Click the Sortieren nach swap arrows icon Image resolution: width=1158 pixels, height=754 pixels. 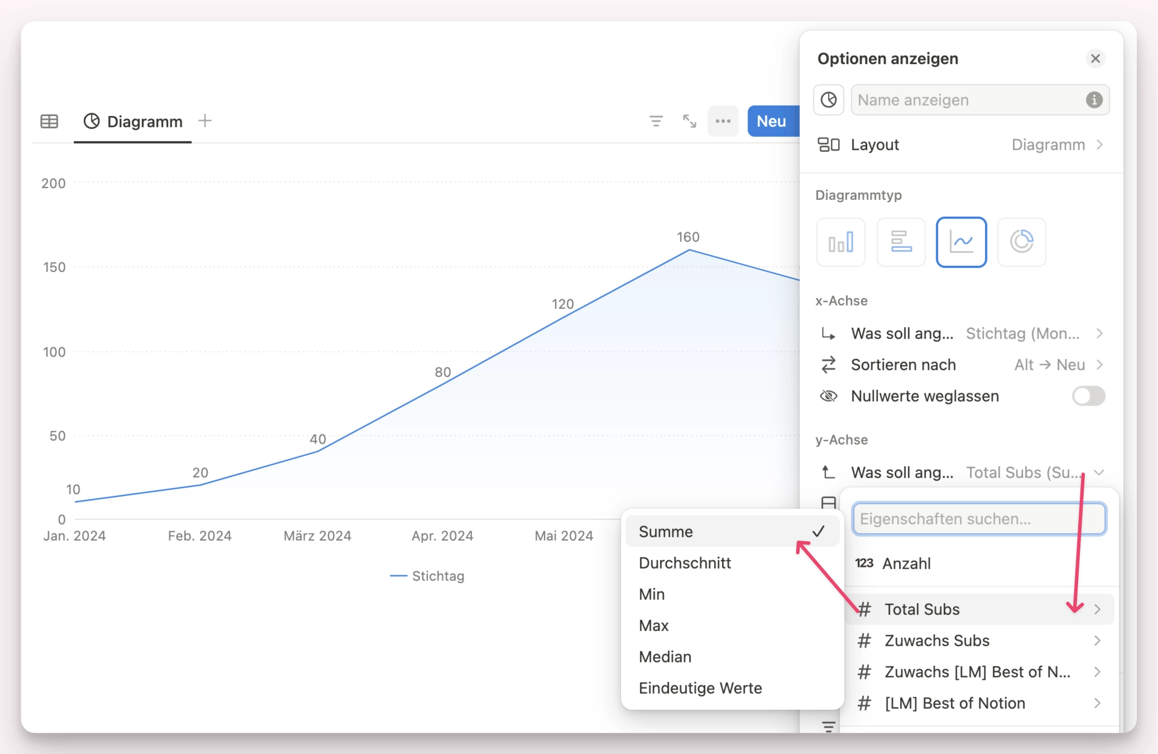click(829, 365)
